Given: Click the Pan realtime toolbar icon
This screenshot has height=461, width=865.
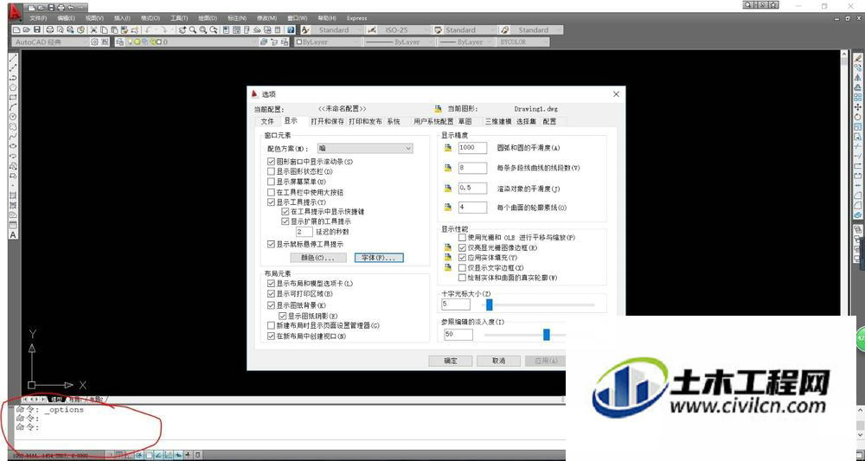Looking at the screenshot, I should [182, 29].
